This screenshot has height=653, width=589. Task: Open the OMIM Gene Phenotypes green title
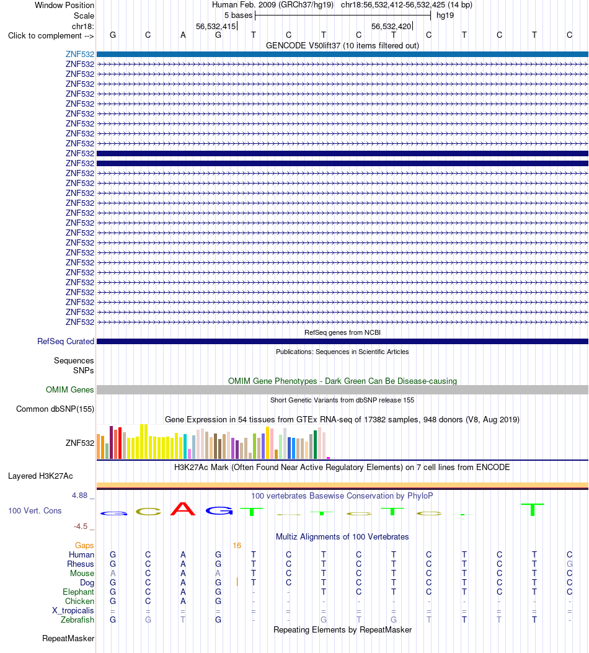[x=342, y=381]
